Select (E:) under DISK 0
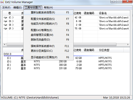Image resolution: width=133 pixels, height=100 pixels. 9,65
